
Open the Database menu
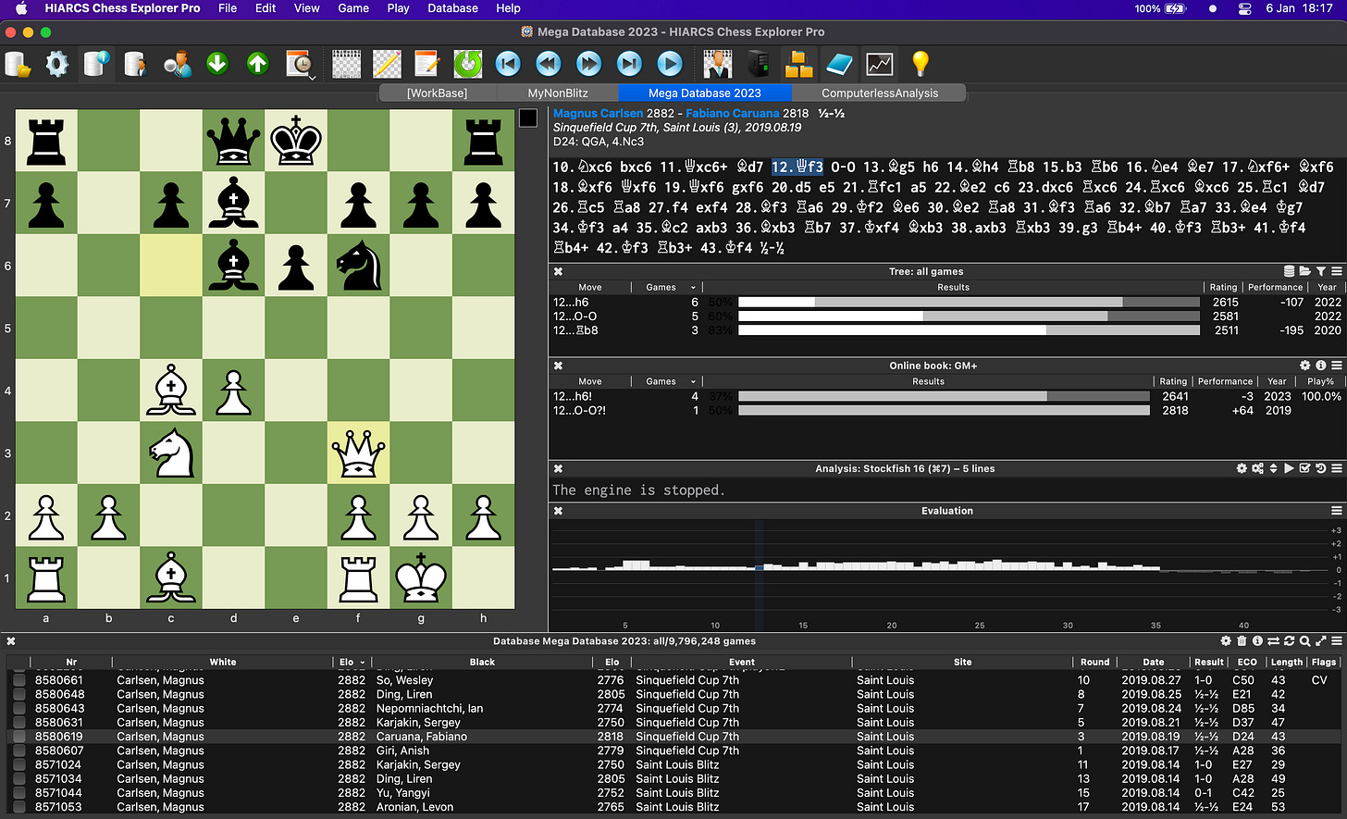click(453, 8)
